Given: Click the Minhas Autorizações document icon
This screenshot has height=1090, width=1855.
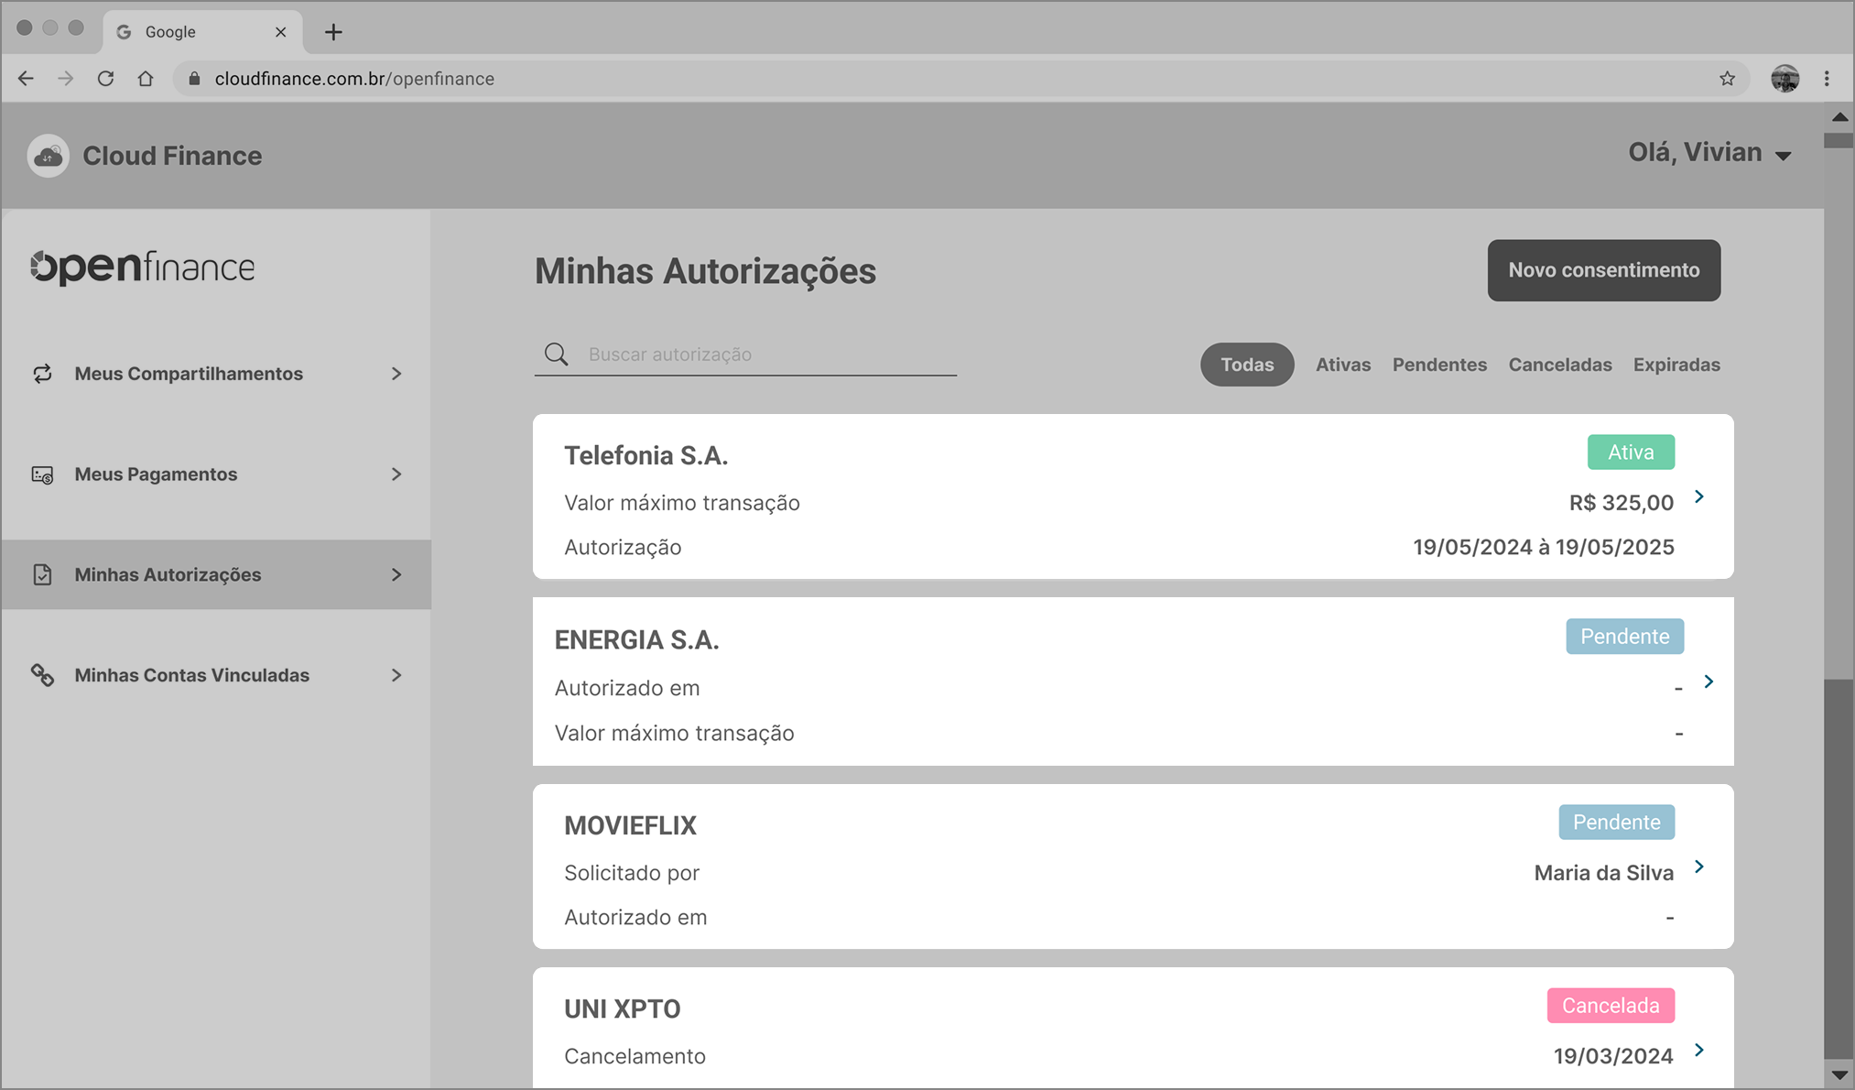Looking at the screenshot, I should click(x=42, y=575).
